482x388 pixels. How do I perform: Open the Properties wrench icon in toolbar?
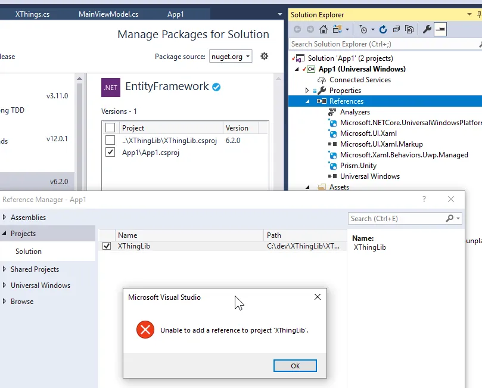pos(427,29)
